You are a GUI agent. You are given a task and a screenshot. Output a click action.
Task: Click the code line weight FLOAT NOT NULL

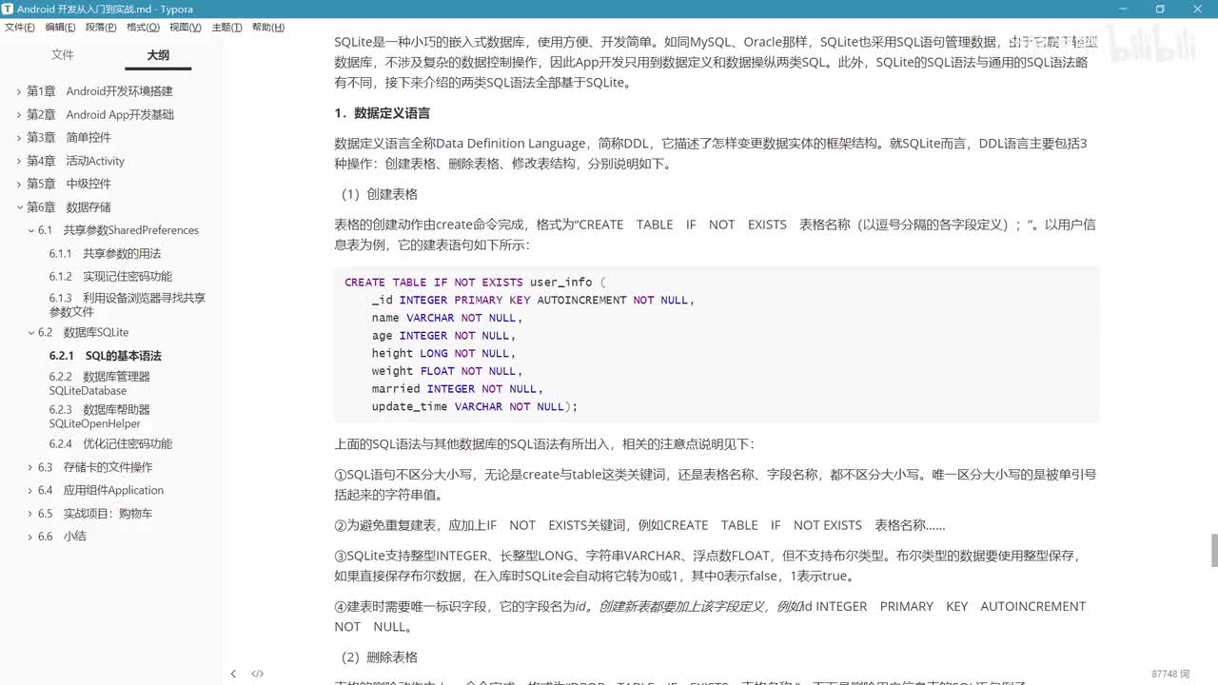(x=447, y=371)
